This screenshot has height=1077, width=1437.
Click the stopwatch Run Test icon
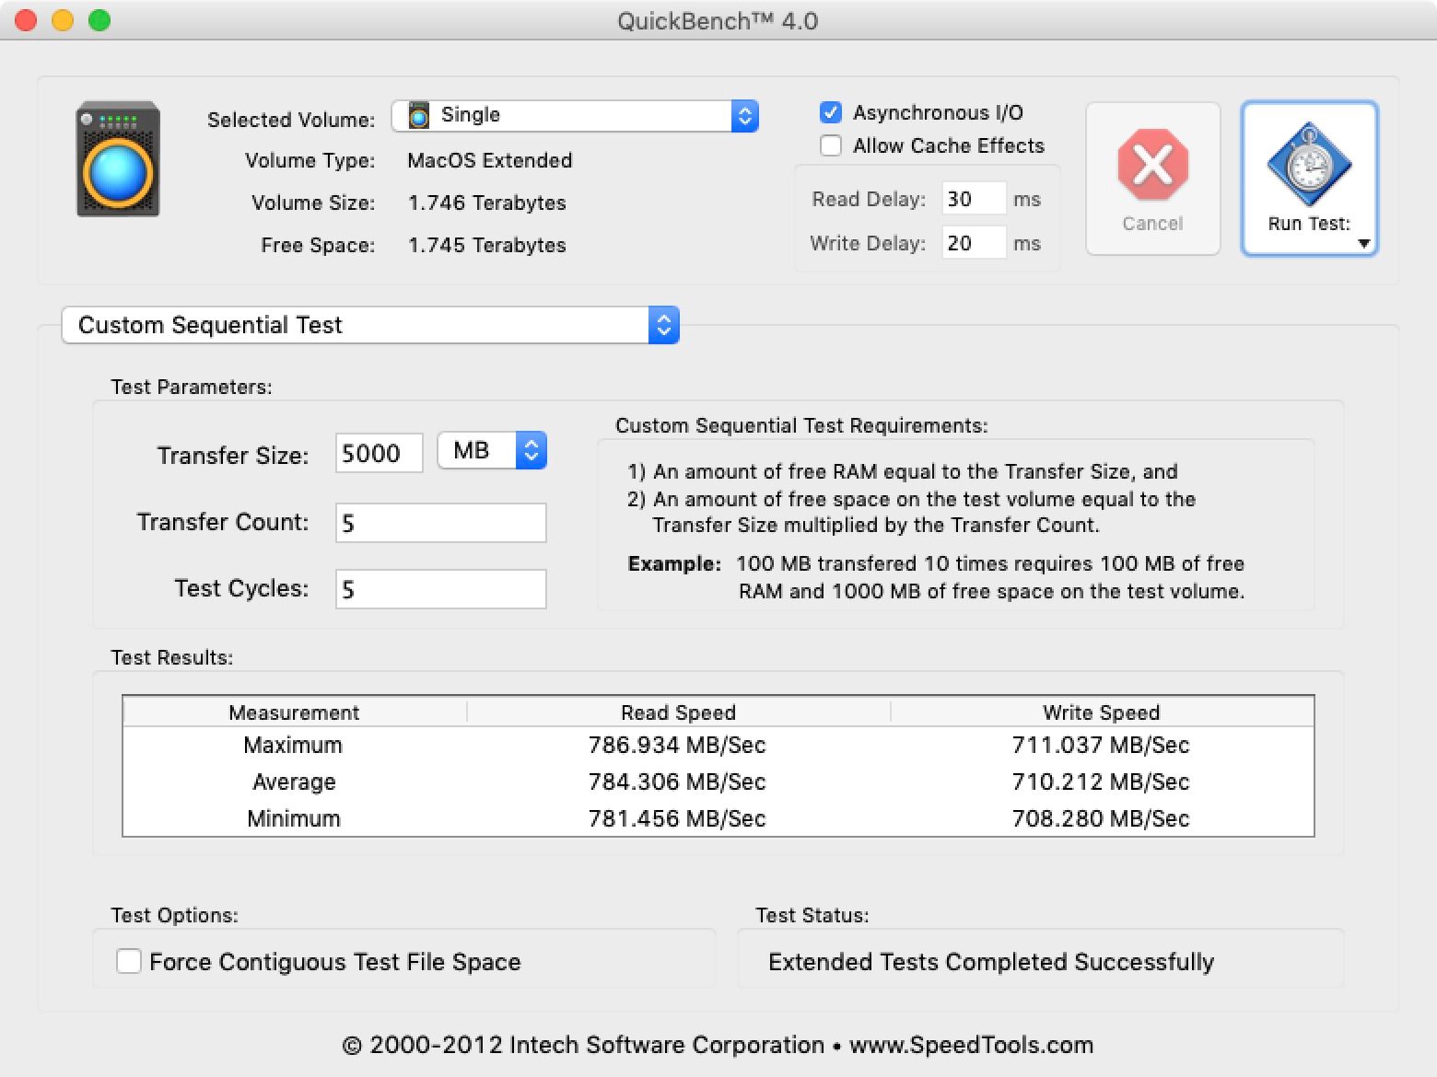point(1309,164)
